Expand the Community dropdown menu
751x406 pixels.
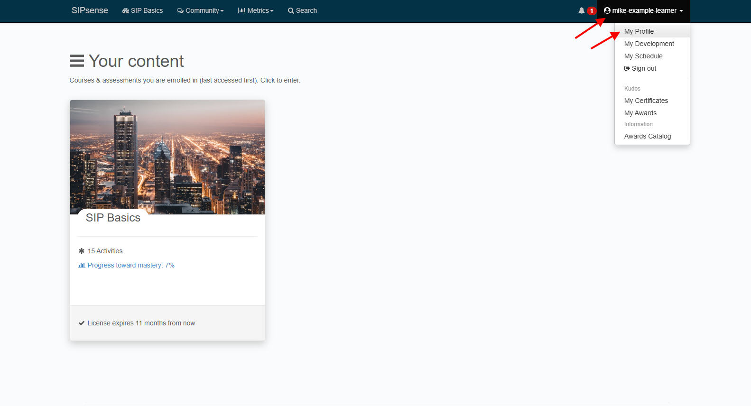coord(200,10)
